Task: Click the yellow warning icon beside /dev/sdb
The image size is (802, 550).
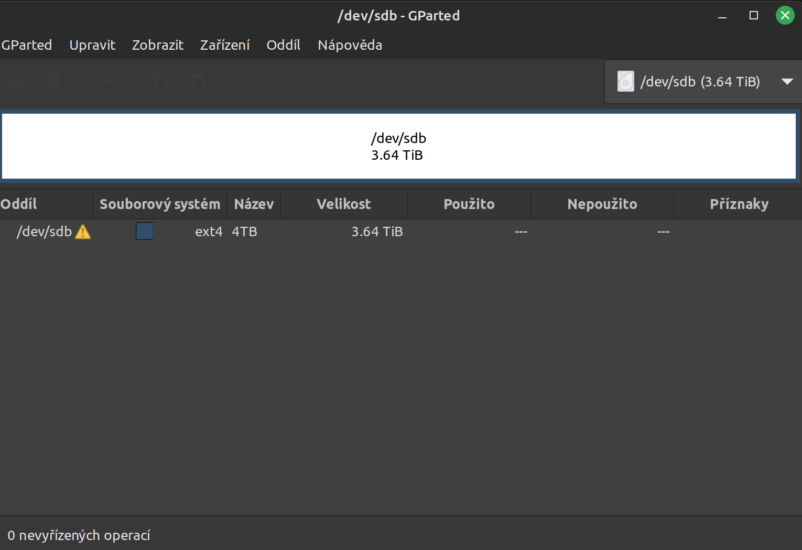Action: coord(83,232)
